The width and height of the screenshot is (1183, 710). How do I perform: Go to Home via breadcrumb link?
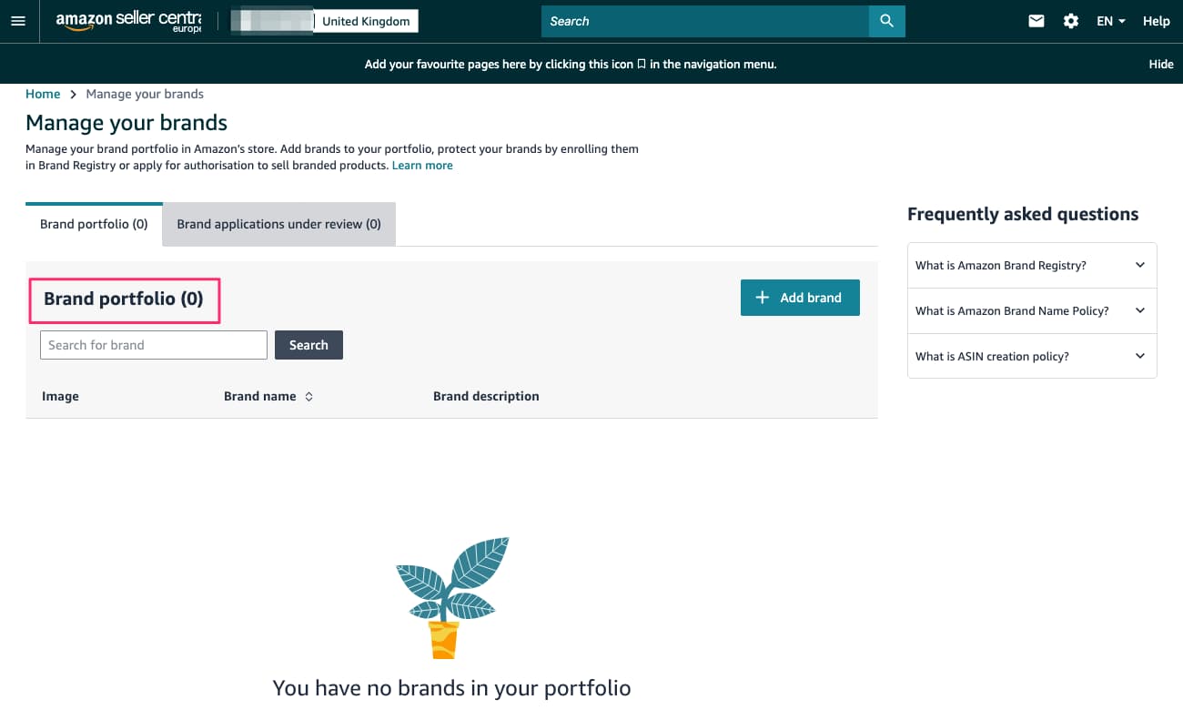[43, 94]
